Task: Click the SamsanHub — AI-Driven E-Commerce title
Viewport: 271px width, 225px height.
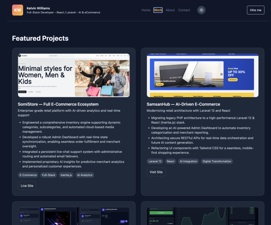Action: pyautogui.click(x=183, y=104)
